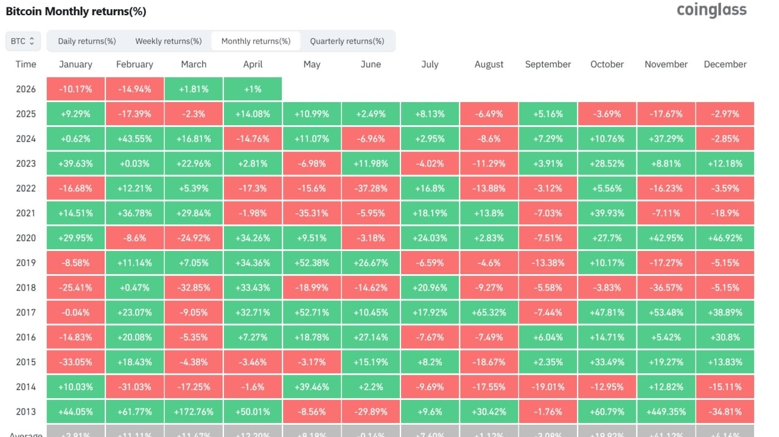This screenshot has height=437, width=779.
Task: Click the -14.94% February 2026 cell
Action: [x=134, y=89]
